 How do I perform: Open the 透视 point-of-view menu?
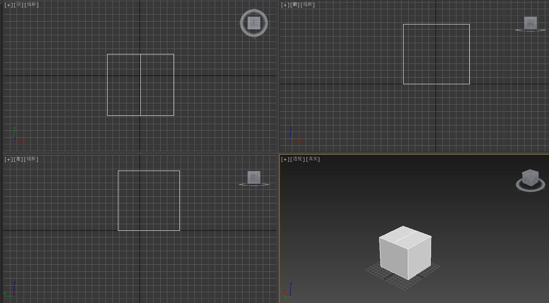(x=297, y=159)
